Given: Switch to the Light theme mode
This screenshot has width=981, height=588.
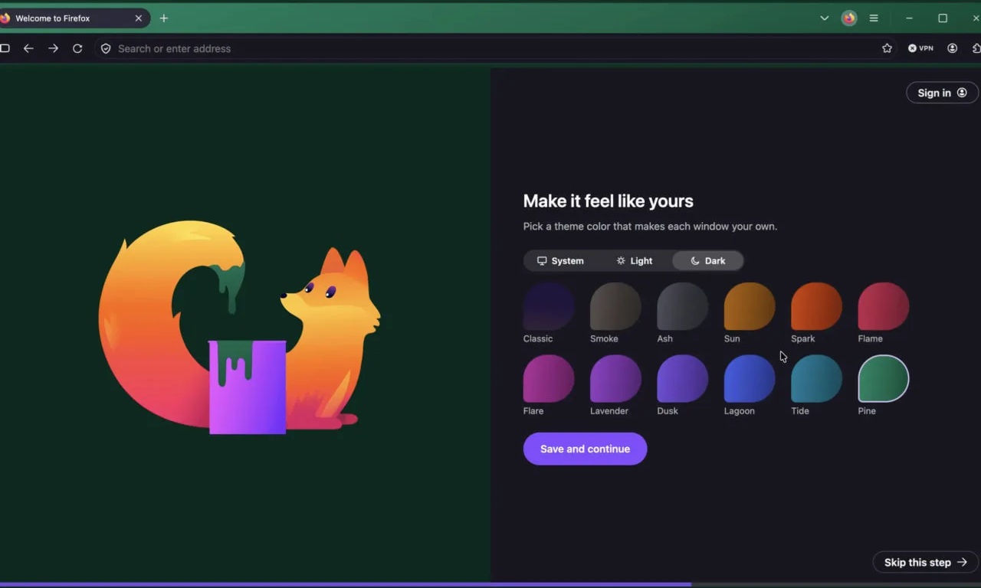Looking at the screenshot, I should point(634,261).
